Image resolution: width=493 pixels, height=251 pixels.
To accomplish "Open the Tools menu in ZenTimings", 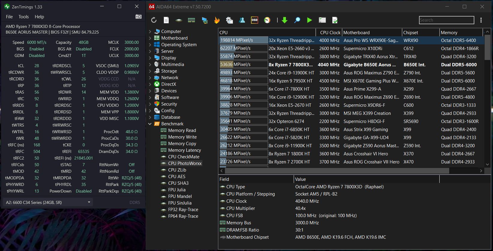I will [24, 17].
